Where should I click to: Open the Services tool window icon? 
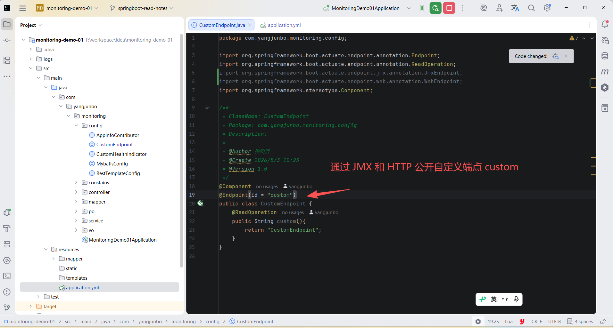[7, 244]
